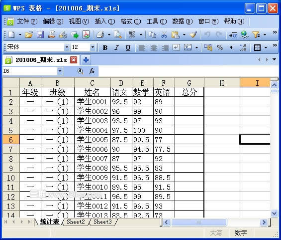Click the Cut scissors icon

(164, 34)
